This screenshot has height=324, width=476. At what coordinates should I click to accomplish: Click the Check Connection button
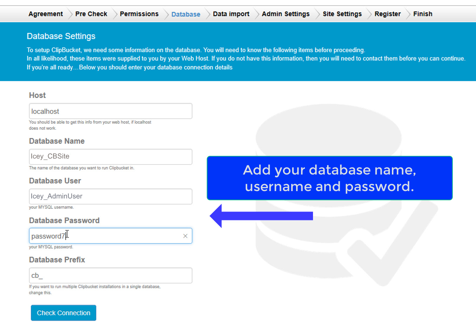(63, 313)
